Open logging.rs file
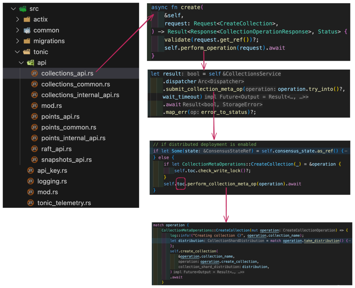This screenshot has width=355, height=288. coord(52,182)
